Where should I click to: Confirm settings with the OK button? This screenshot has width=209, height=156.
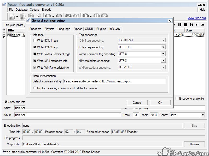click(160, 102)
